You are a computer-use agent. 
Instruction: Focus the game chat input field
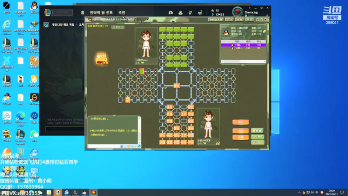tap(104, 146)
